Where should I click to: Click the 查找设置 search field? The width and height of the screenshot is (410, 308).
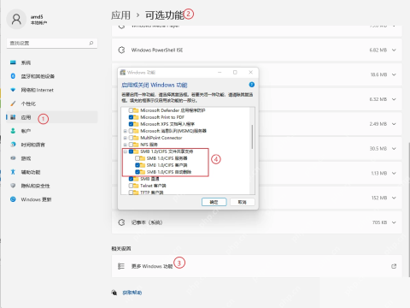click(x=52, y=43)
